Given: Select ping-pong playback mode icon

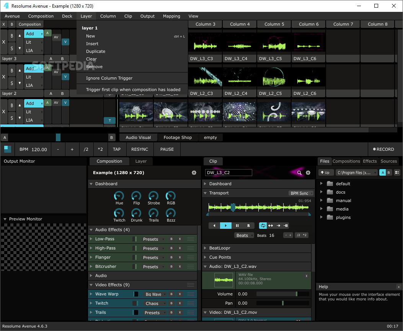Looking at the screenshot, I should [271, 226].
